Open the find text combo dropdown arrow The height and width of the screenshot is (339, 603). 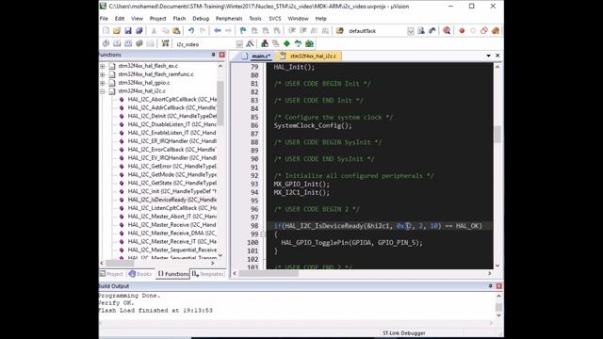411,31
